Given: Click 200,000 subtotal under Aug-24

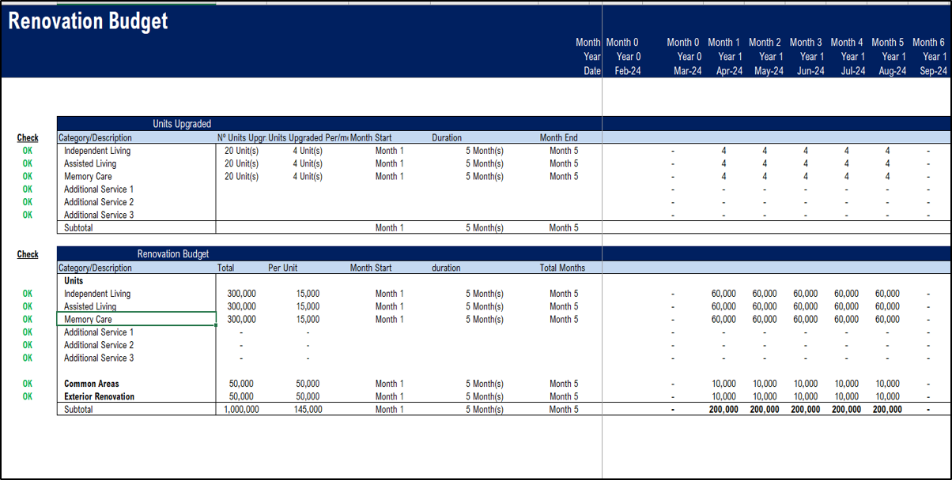Looking at the screenshot, I should click(x=887, y=410).
